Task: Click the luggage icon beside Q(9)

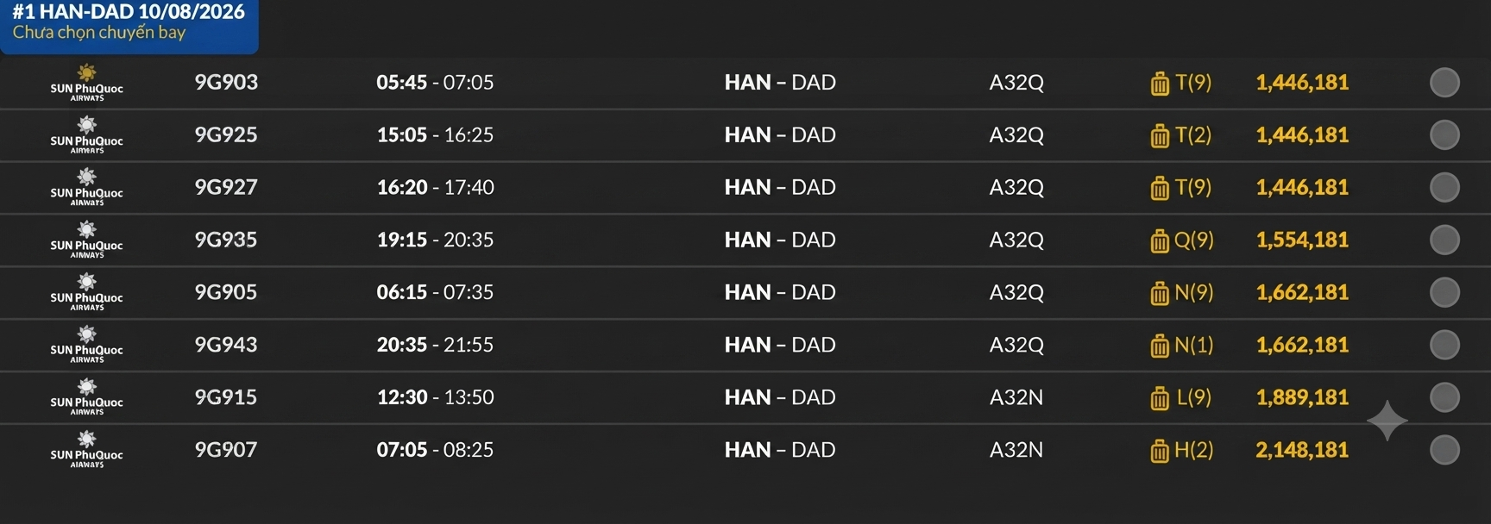Action: click(1160, 241)
